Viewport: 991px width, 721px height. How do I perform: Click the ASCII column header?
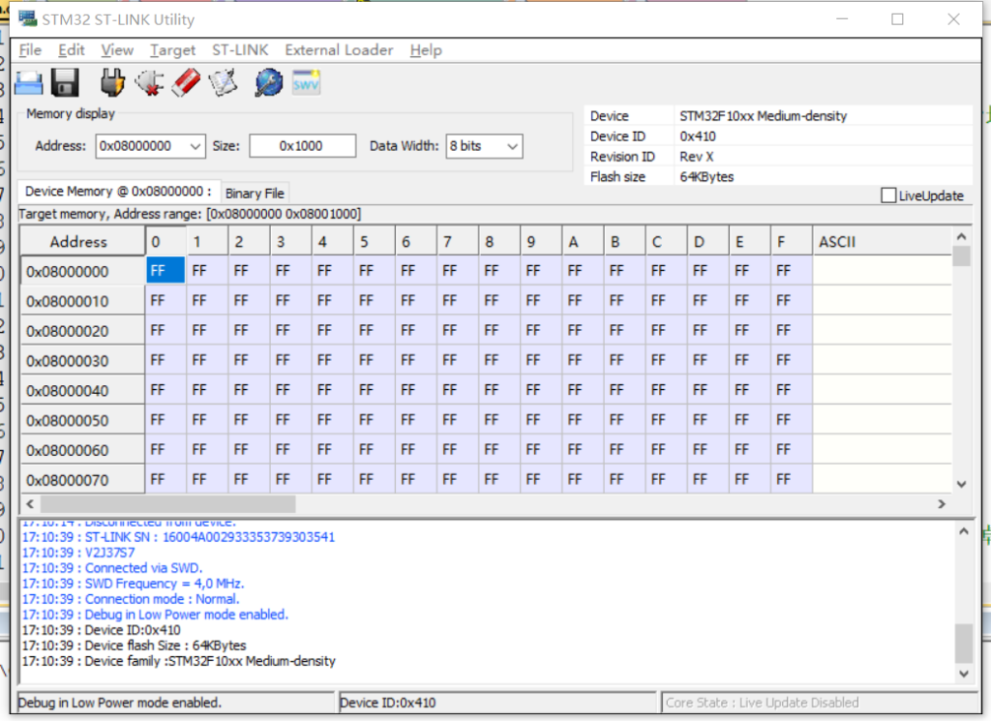881,241
